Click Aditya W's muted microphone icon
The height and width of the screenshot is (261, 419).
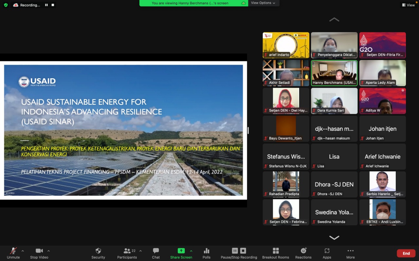362,111
